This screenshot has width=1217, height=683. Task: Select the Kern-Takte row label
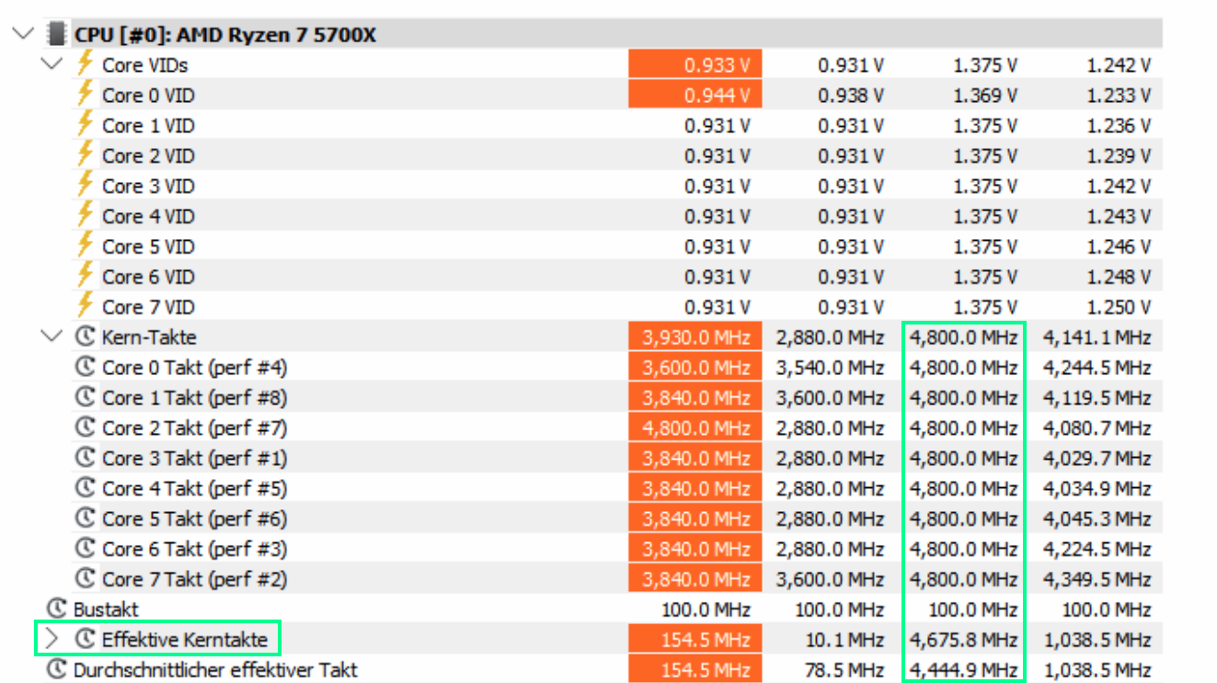click(x=149, y=337)
